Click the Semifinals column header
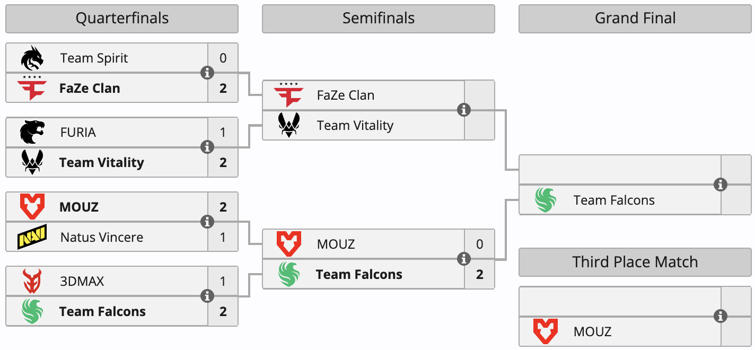 tap(378, 19)
